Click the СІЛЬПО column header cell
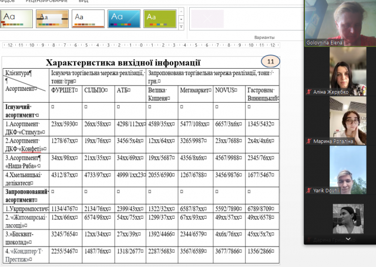Screen dimensions: 376x267 point(99,94)
